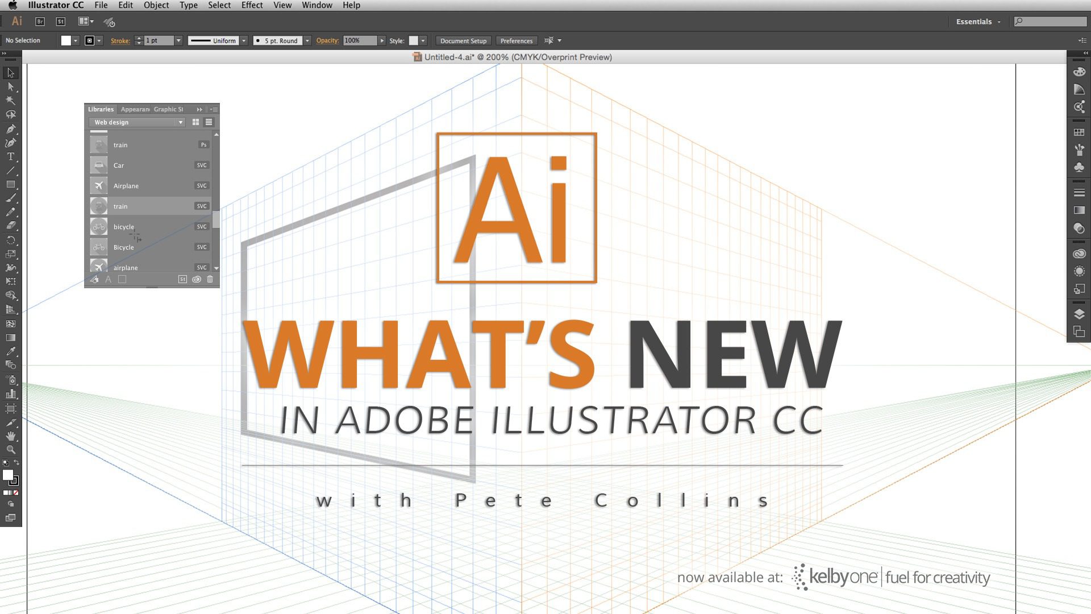Select the Line Segment tool
The height and width of the screenshot is (614, 1091).
point(10,171)
